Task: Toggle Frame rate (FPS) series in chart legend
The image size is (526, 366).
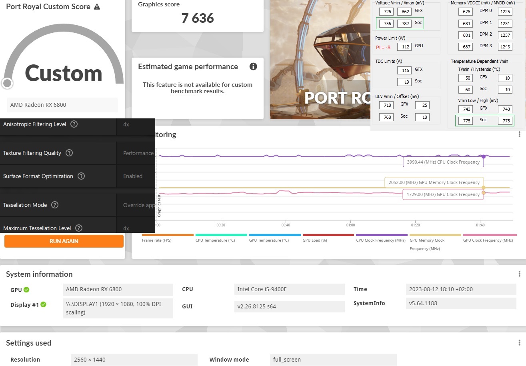Action: (168, 238)
